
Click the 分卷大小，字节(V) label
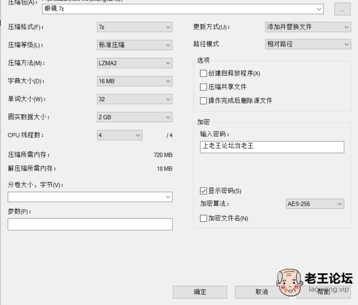tap(36, 185)
